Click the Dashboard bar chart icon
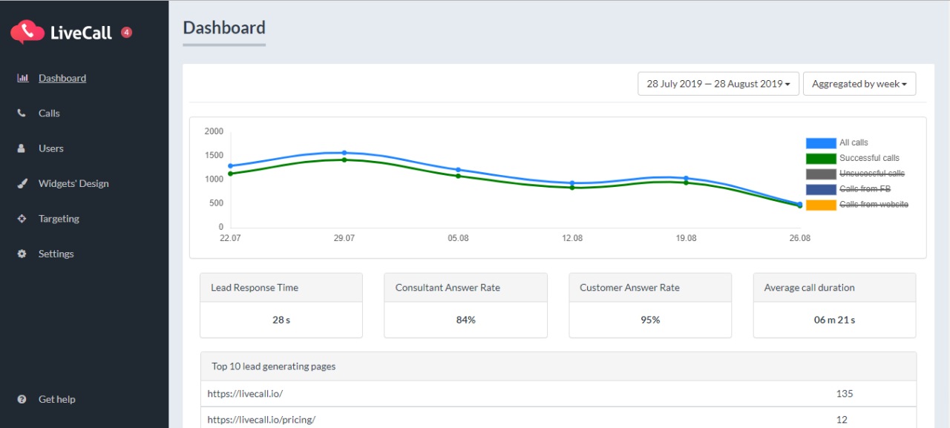 [22, 78]
